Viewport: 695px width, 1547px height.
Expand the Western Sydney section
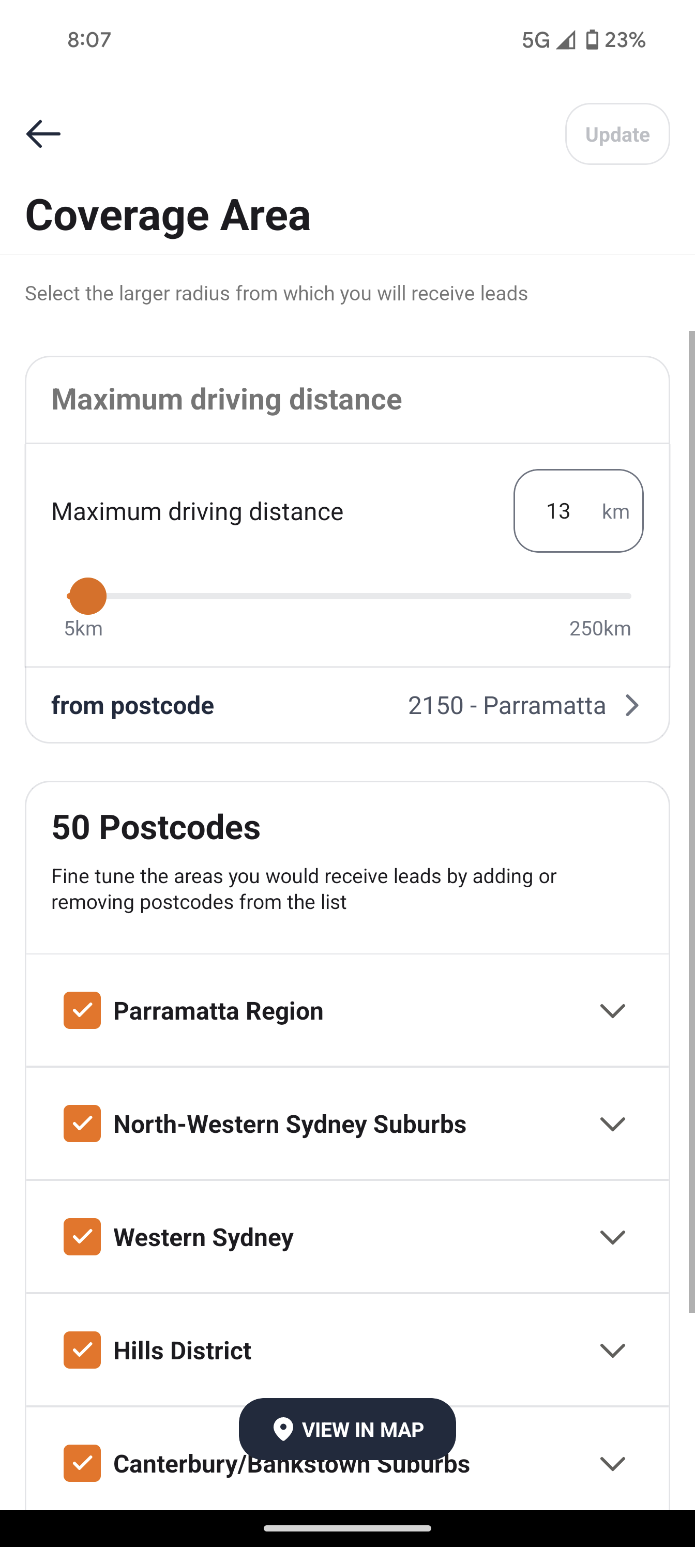(613, 1237)
